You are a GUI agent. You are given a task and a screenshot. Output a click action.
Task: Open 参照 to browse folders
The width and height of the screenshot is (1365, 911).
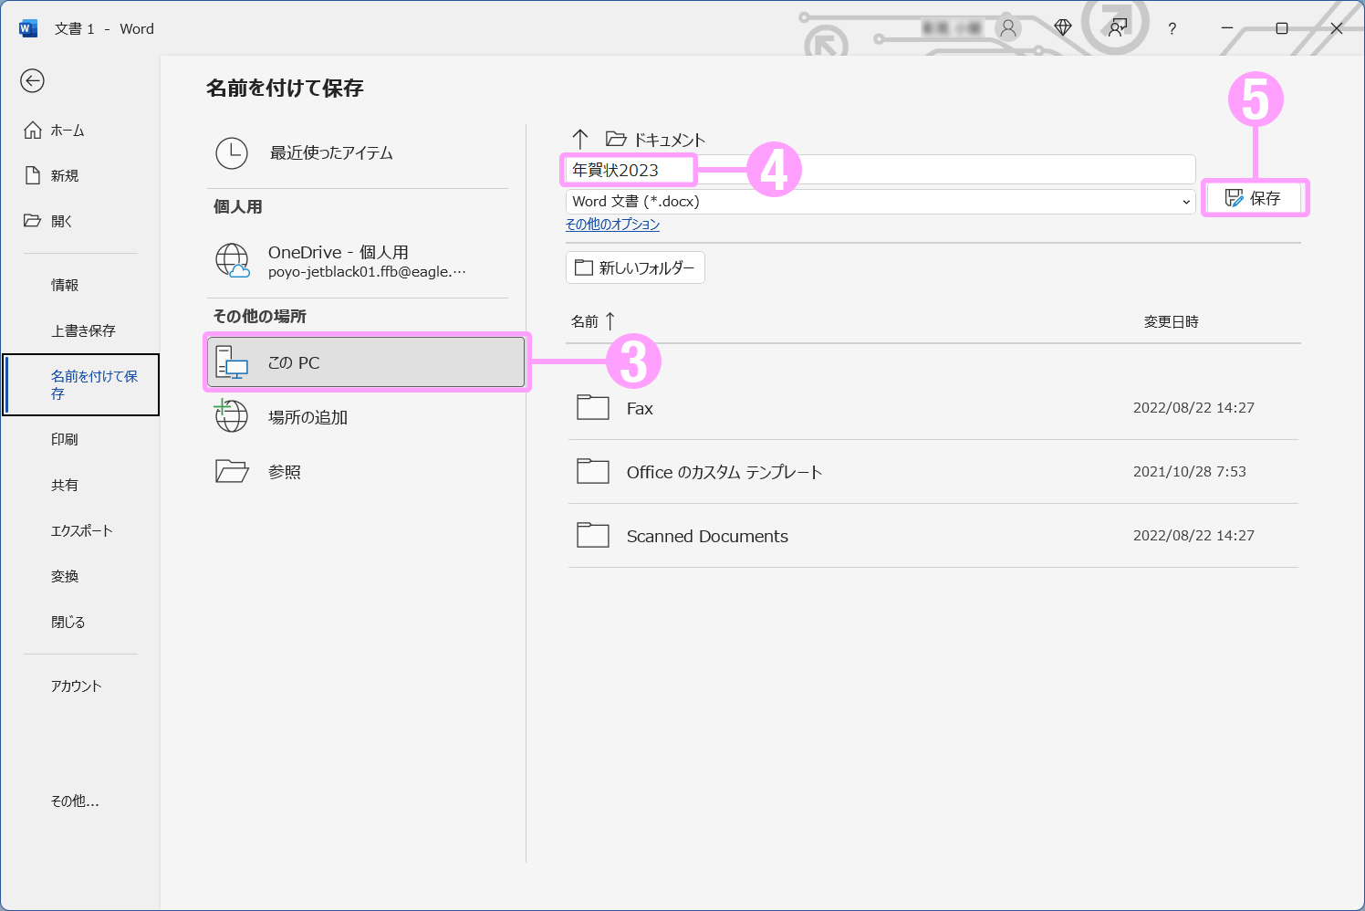[x=284, y=472]
